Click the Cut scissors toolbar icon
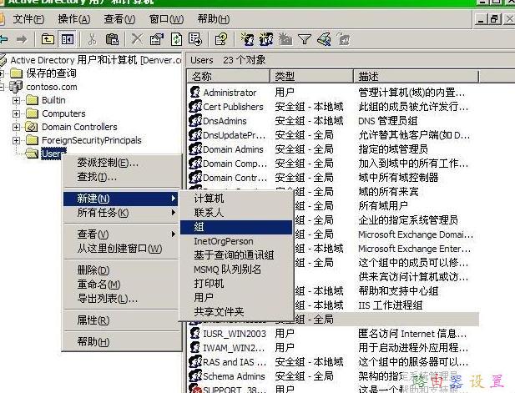The image size is (515, 393). coord(91,39)
